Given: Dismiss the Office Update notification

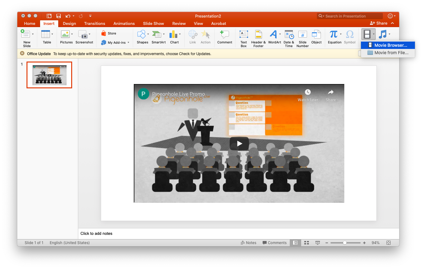Looking at the screenshot, I should tap(22, 54).
